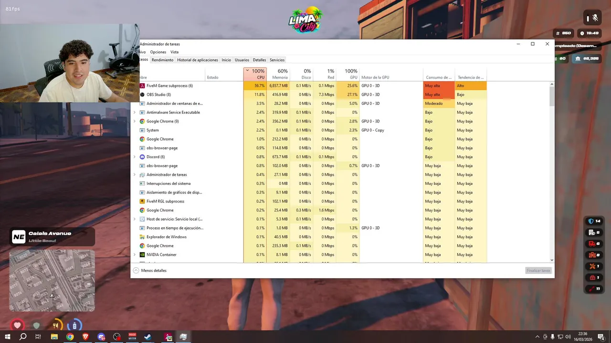Click the process list scrollbar down arrow

click(x=552, y=260)
